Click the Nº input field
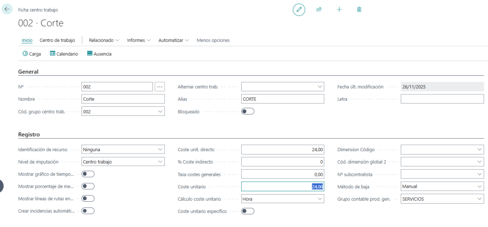The width and height of the screenshot is (488, 227). coord(117,87)
